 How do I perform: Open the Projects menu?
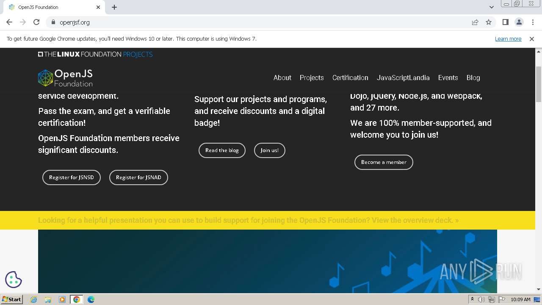[312, 78]
